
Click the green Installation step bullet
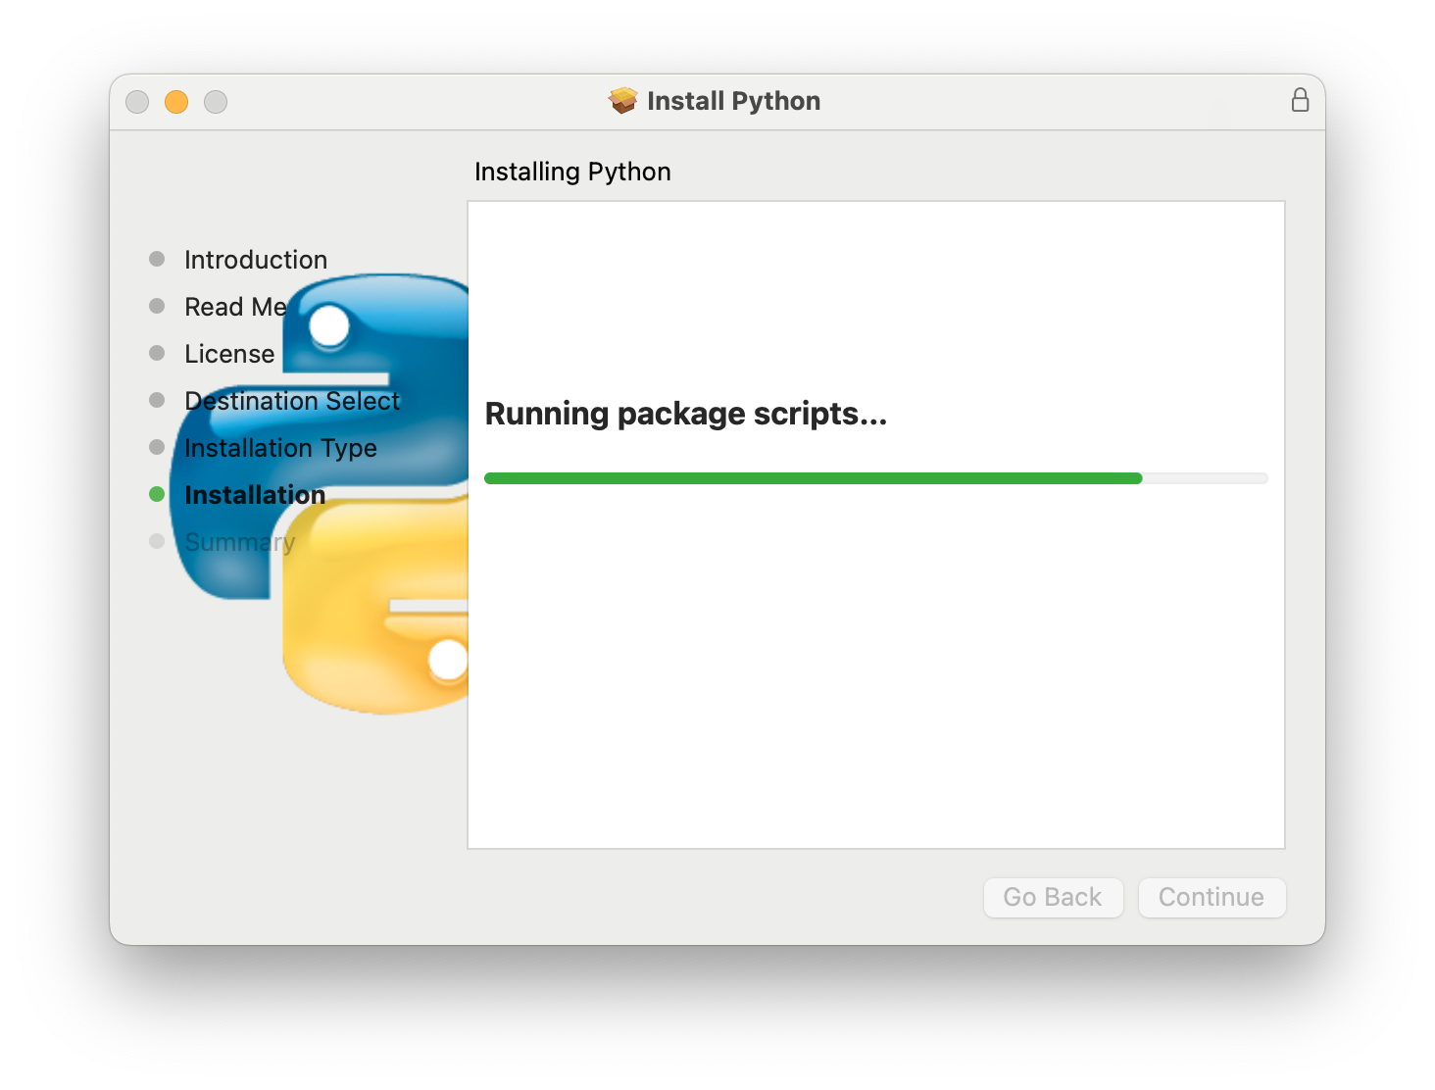(157, 494)
